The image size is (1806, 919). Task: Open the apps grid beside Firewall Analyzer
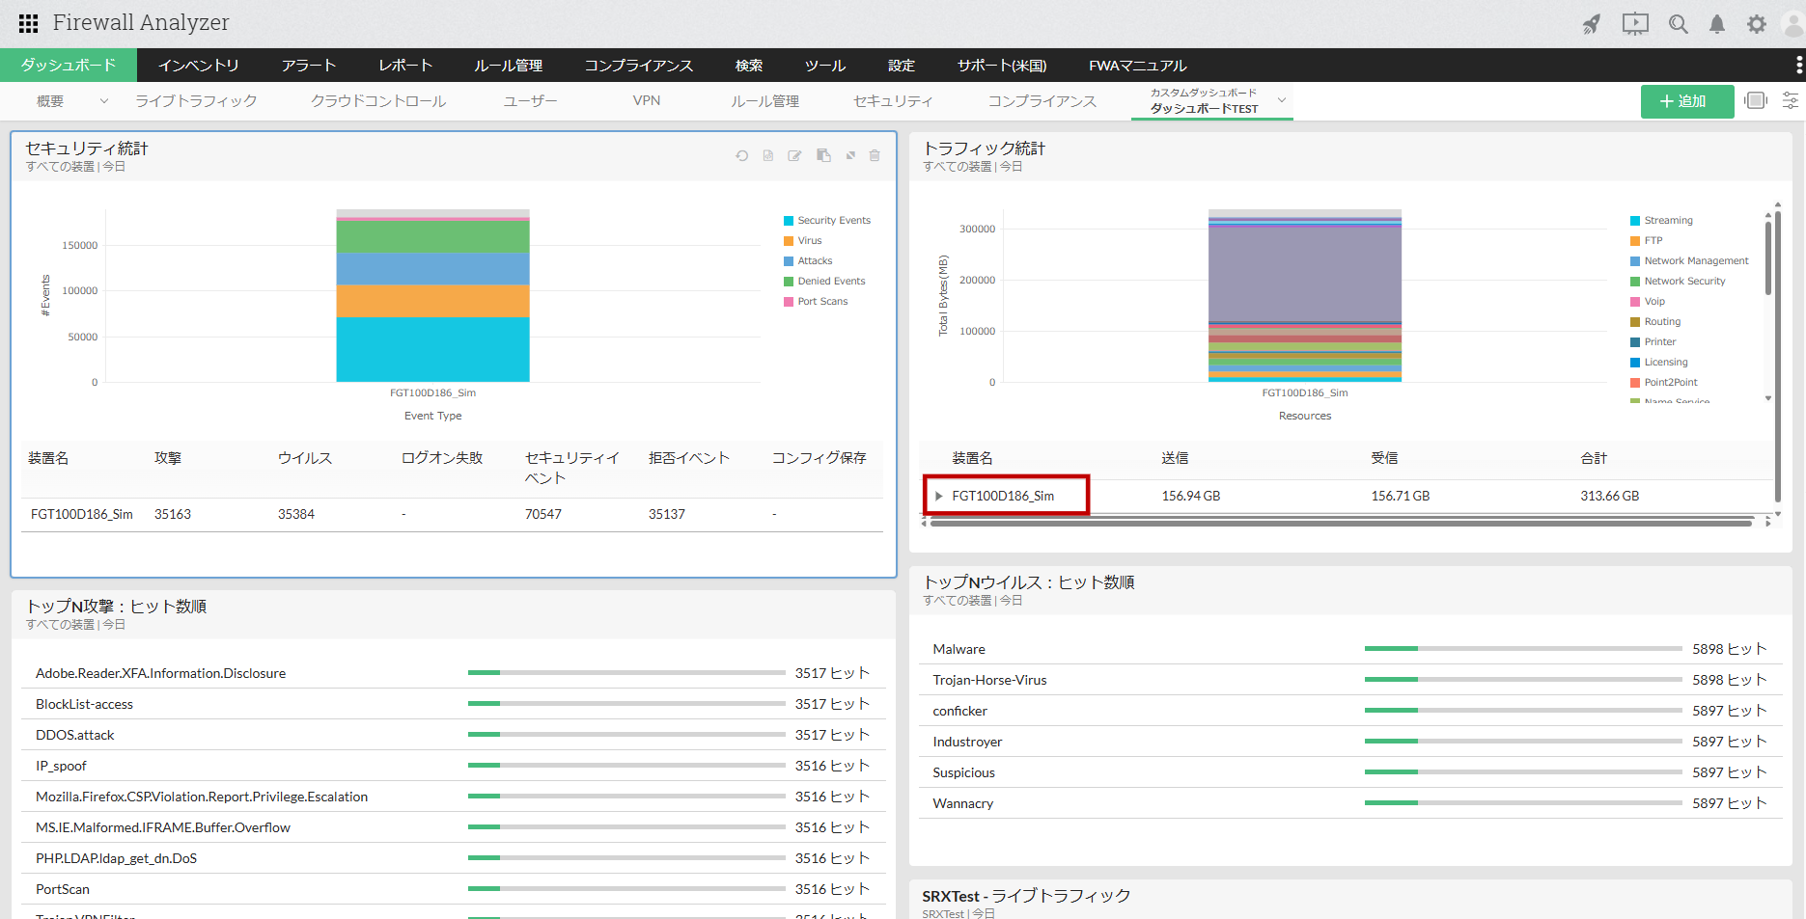29,23
